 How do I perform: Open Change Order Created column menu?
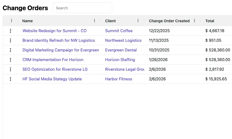pyautogui.click(x=194, y=21)
